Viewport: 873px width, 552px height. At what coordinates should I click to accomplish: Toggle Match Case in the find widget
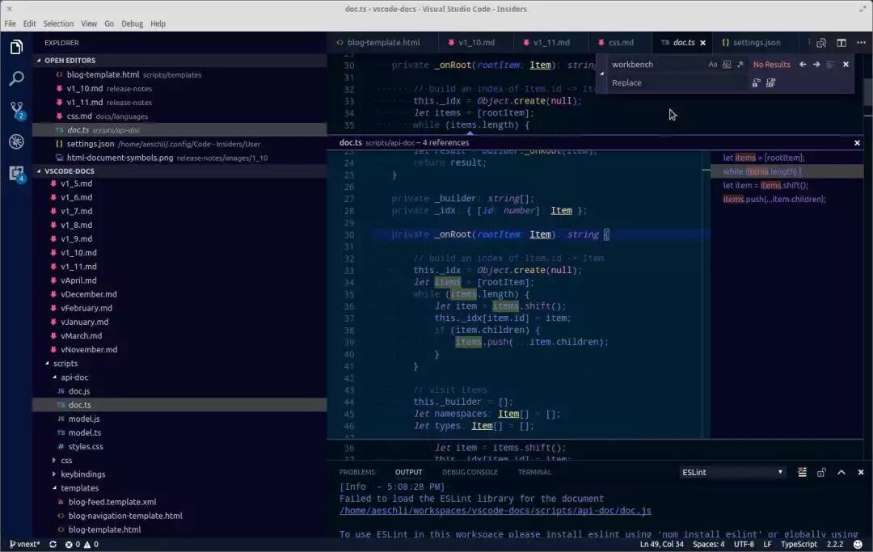tap(713, 64)
